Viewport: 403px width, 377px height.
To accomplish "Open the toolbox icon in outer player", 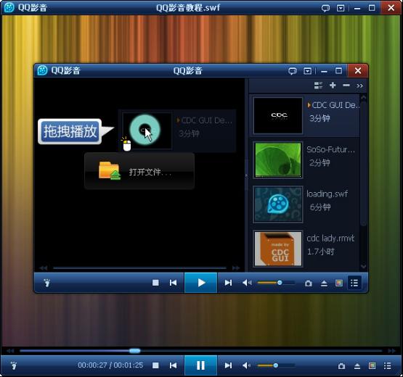I will pyautogui.click(x=373, y=365).
